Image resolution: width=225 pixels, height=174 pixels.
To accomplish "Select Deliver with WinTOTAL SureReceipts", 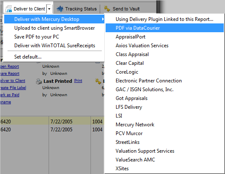I will click(54, 46).
